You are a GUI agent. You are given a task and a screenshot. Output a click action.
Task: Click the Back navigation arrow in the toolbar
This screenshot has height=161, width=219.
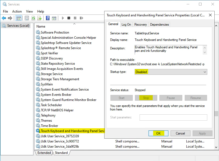4,18
